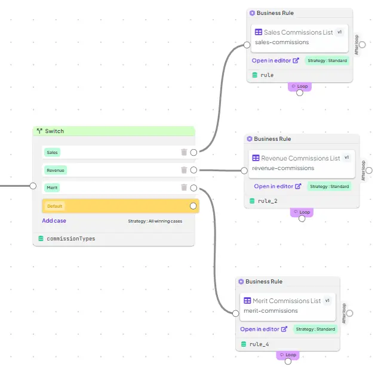Open Merit Commissions List in editor

263,329
